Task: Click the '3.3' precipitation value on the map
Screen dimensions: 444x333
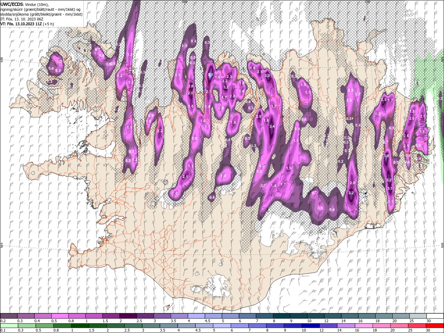Action: coord(267,76)
